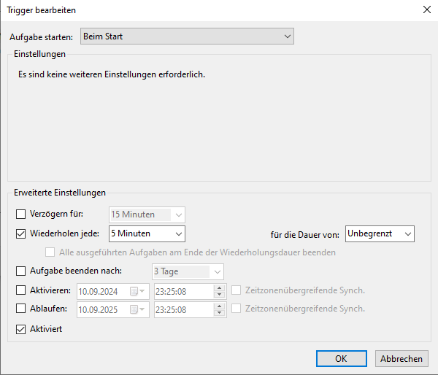
Task: Check the 'Aktivieren' checkbox
Action: tap(20, 290)
